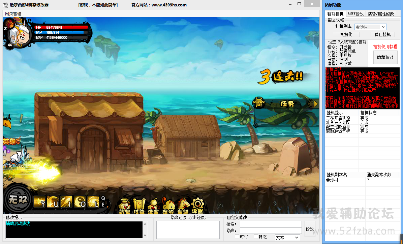The width and height of the screenshot is (403, 244).
Task: Select the 正在开启功能 row
Action: tap(362, 118)
